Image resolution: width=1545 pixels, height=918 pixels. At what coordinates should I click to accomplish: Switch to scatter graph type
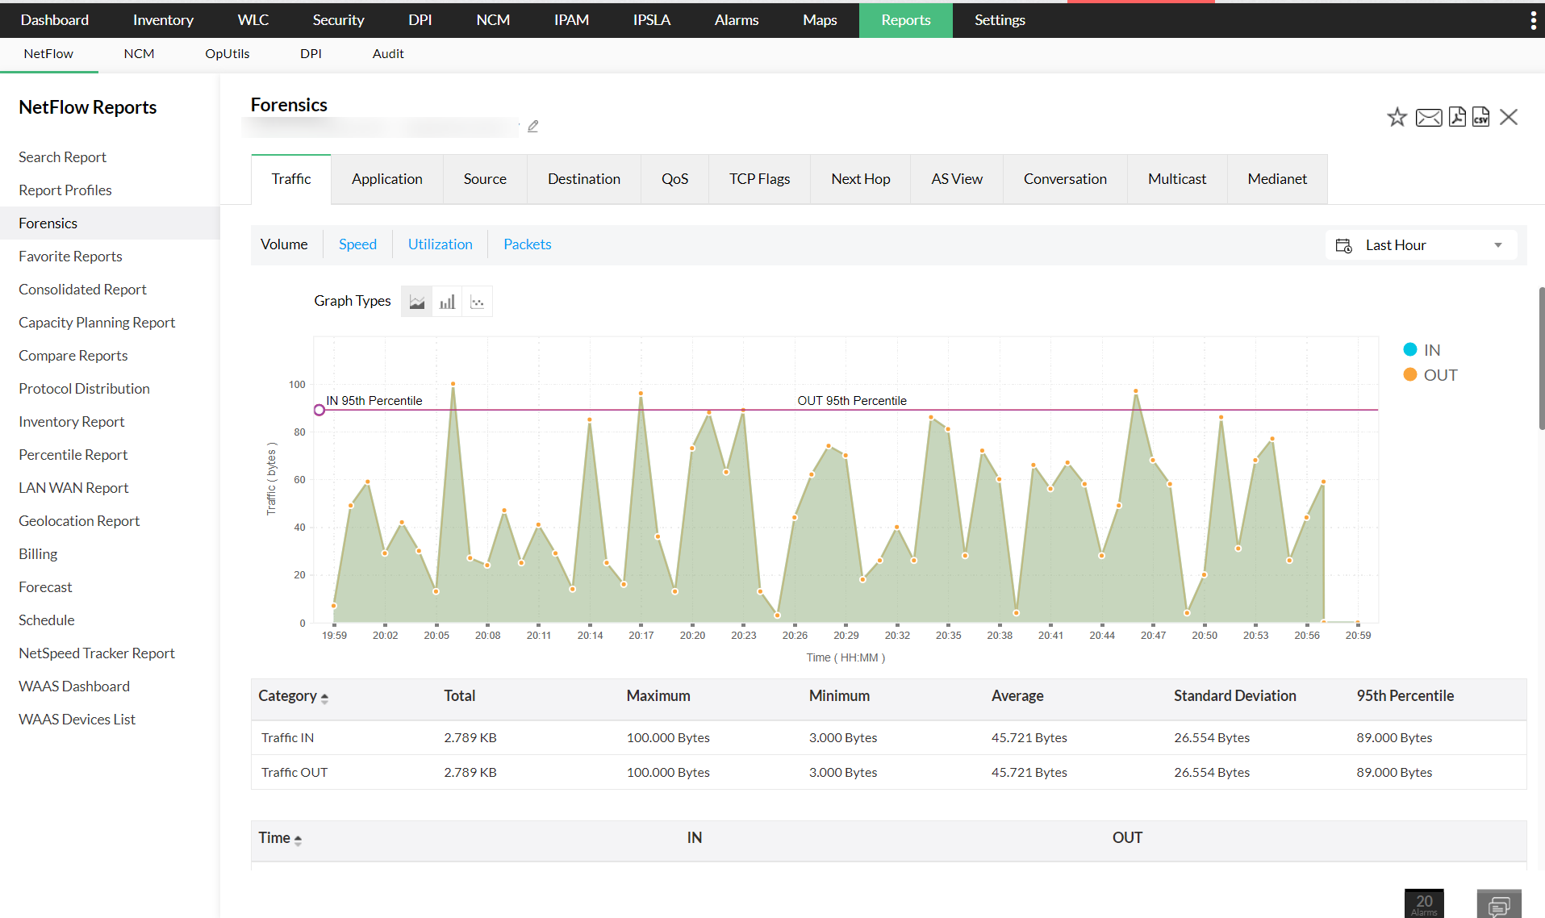[478, 302]
